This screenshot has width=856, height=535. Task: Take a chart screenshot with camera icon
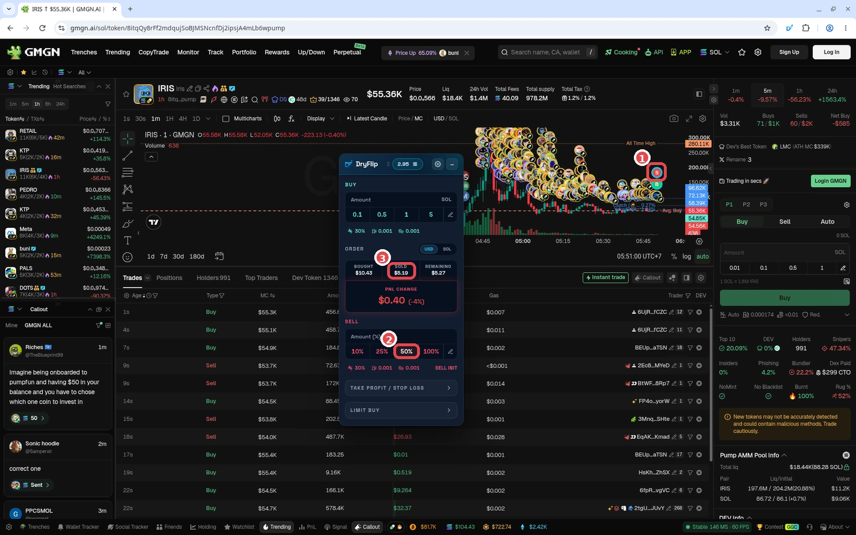[x=674, y=118]
